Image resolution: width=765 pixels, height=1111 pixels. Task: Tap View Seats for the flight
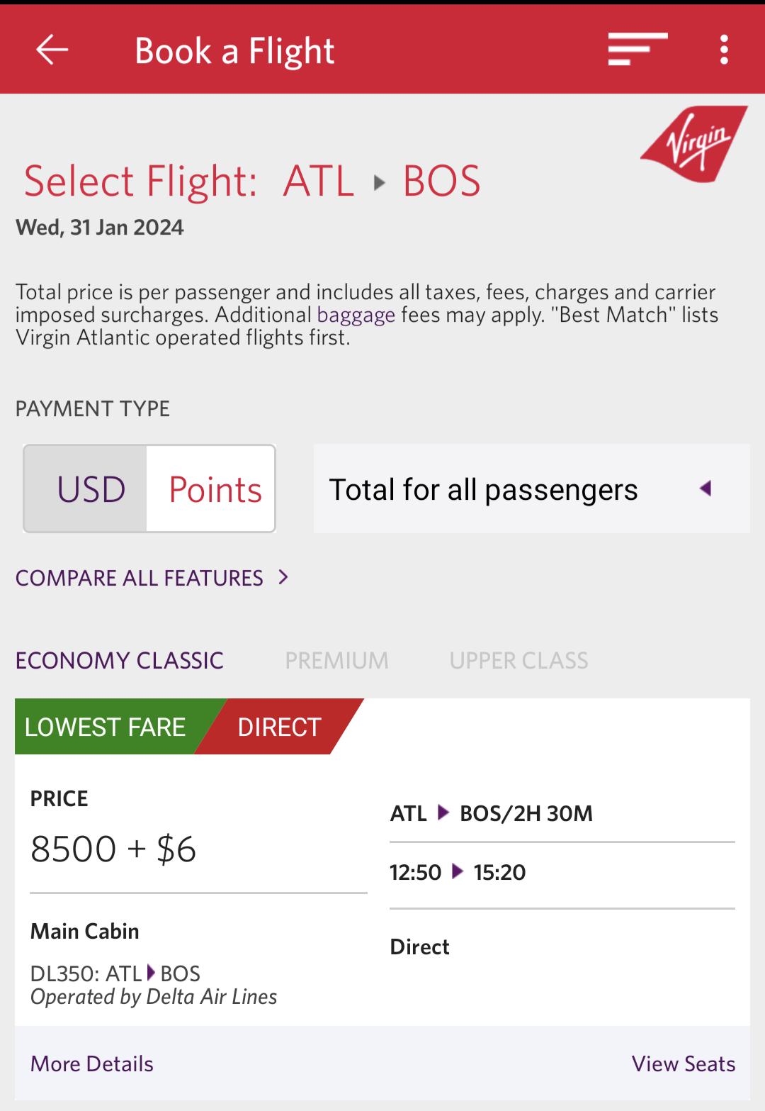click(x=683, y=1063)
